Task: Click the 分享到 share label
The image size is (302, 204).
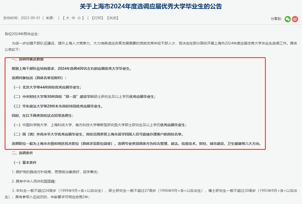Action: pyautogui.click(x=276, y=19)
